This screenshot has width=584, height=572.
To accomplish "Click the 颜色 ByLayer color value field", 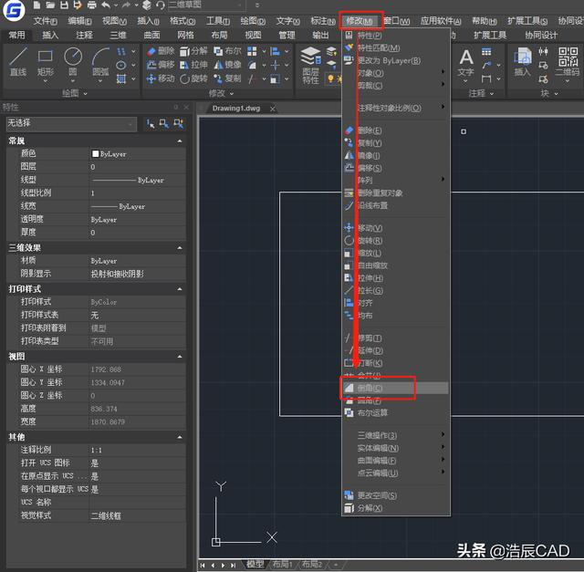I will click(138, 154).
